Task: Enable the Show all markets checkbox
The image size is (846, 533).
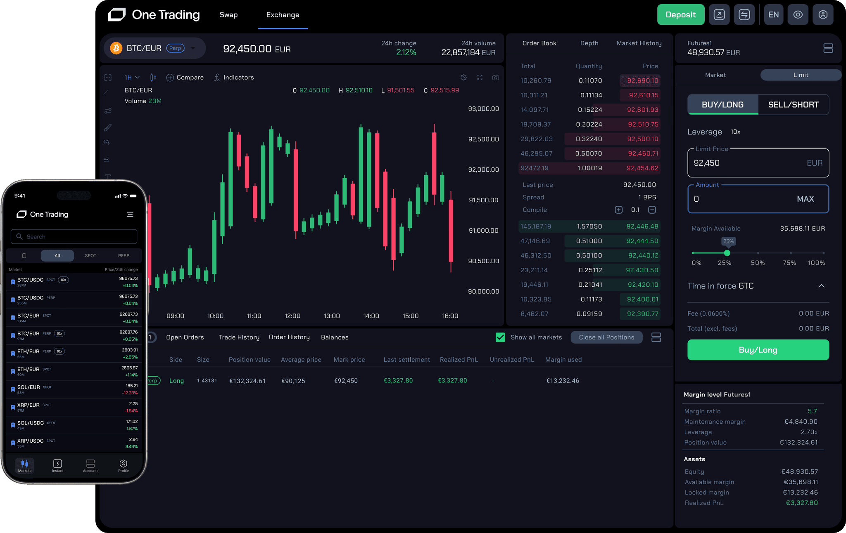Action: pyautogui.click(x=500, y=337)
